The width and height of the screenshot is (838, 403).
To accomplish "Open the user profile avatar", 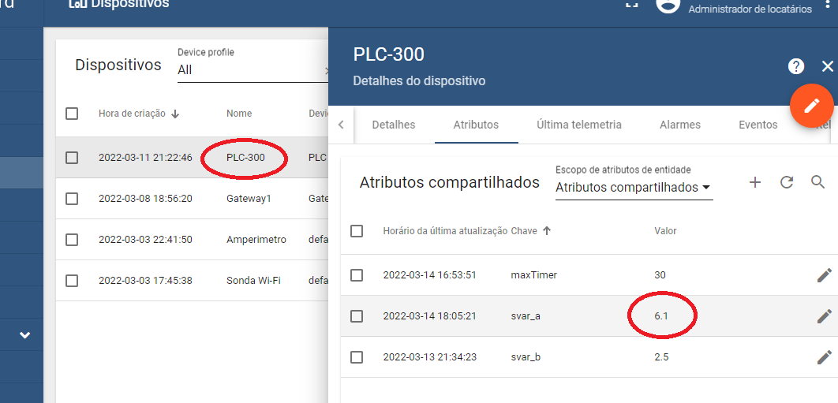I will click(668, 4).
